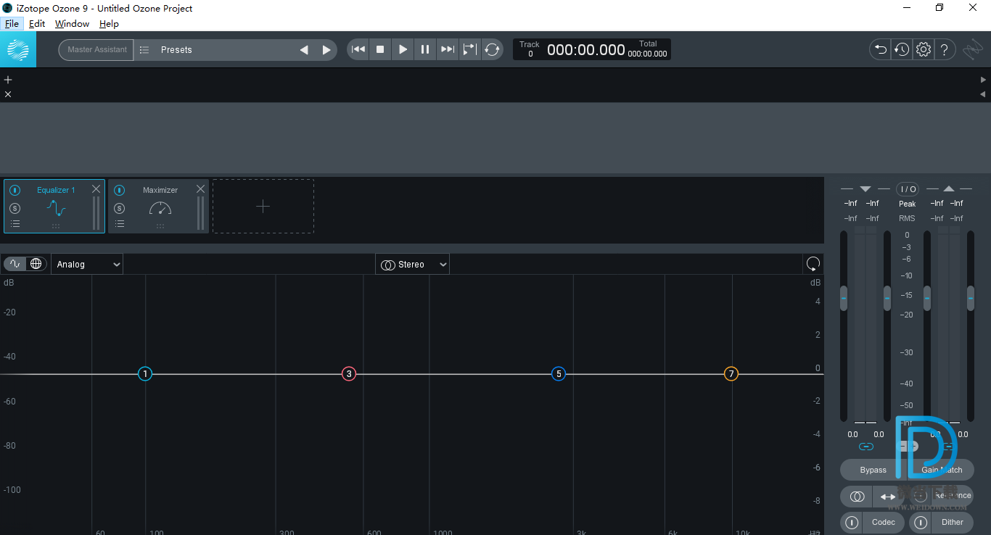The height and width of the screenshot is (535, 991).
Task: Open Equalizer 1 module preset list
Action: pos(15,224)
